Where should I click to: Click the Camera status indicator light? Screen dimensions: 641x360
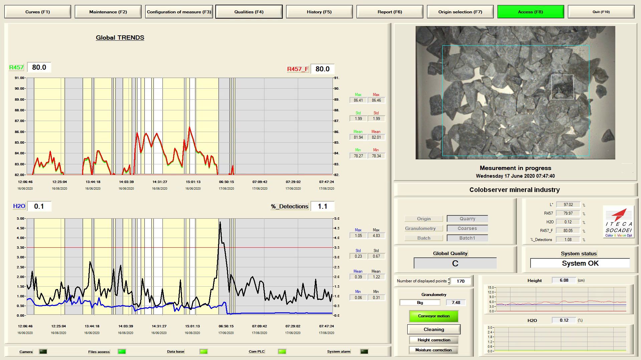(43, 351)
